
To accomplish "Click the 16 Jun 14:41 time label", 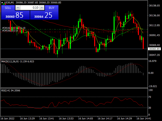I will [144, 118].
